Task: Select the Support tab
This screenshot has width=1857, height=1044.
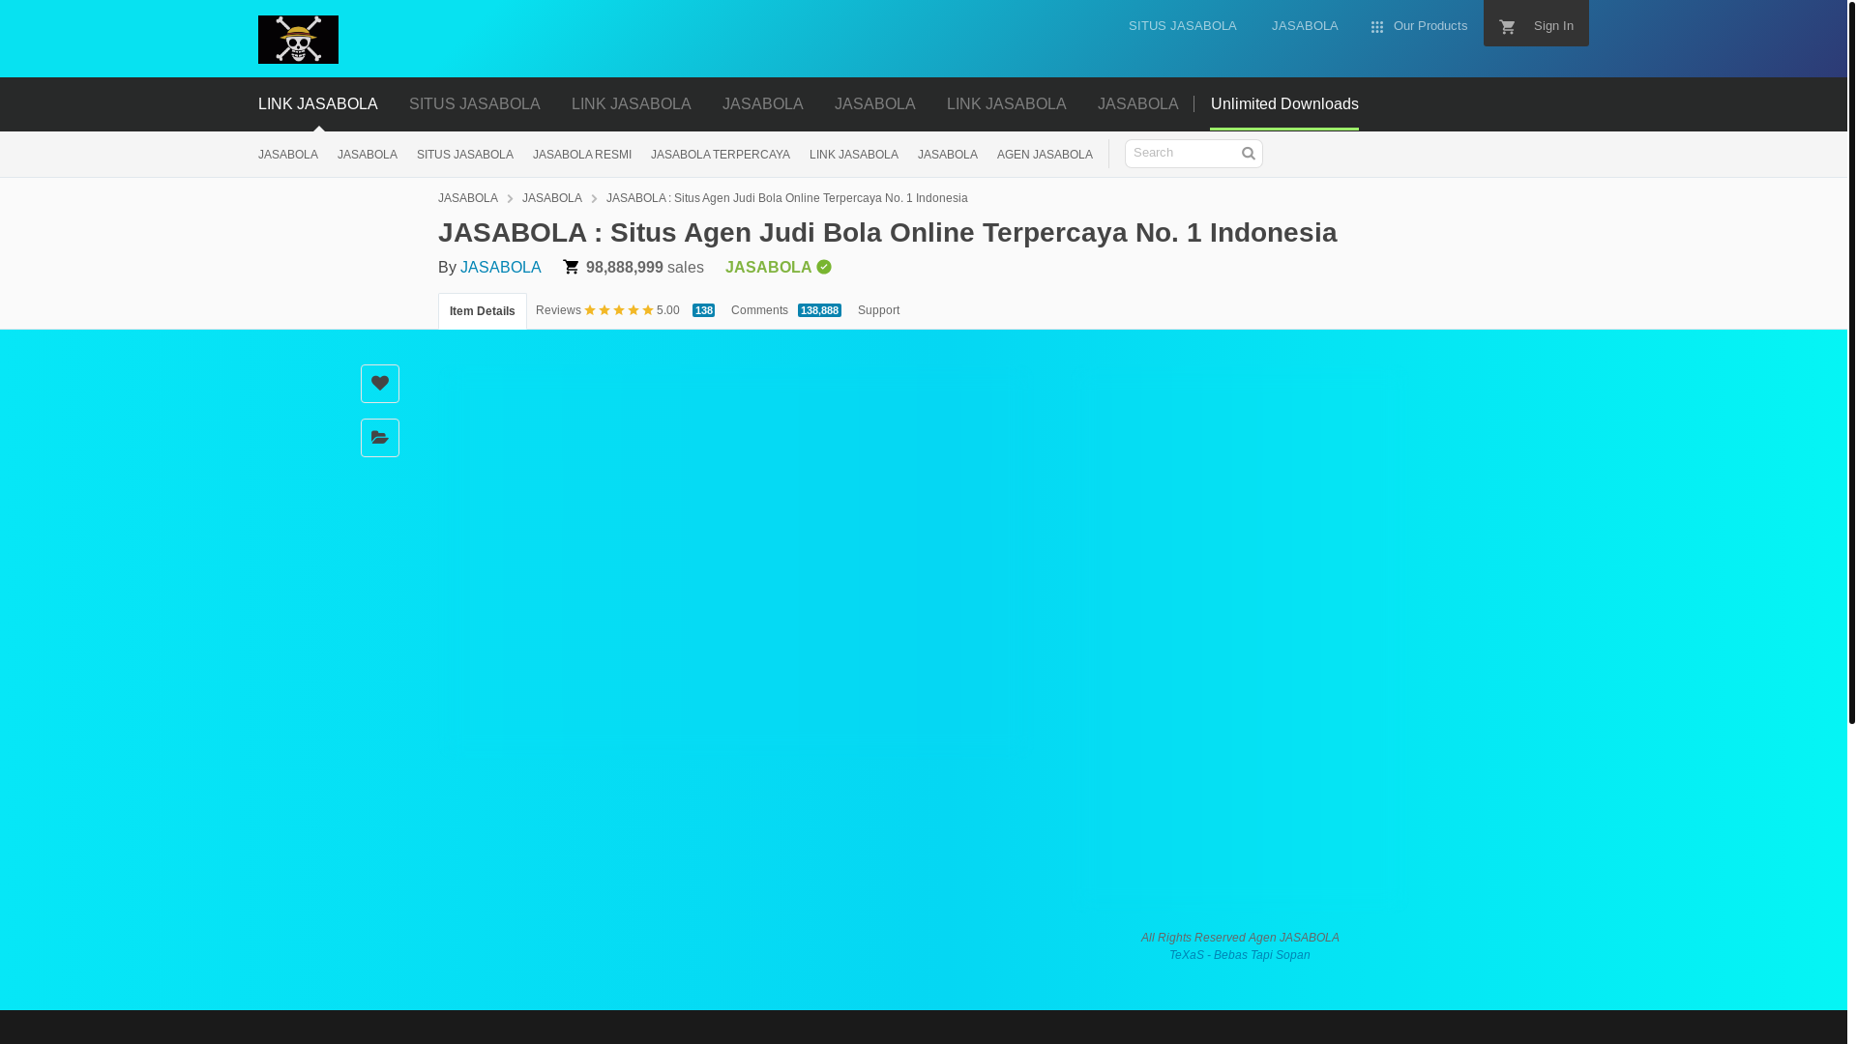Action: click(878, 310)
